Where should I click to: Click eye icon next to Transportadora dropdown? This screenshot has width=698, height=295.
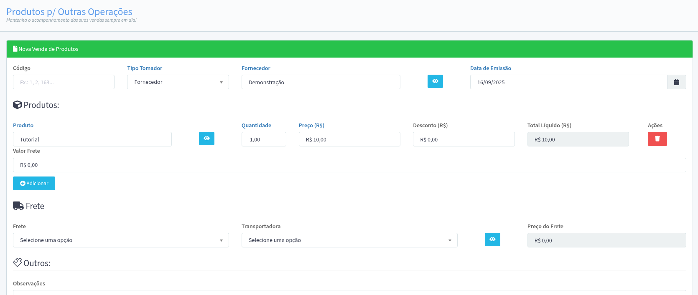tap(492, 240)
